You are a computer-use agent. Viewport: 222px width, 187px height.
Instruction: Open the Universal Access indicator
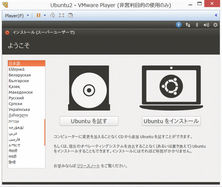click(179, 25)
